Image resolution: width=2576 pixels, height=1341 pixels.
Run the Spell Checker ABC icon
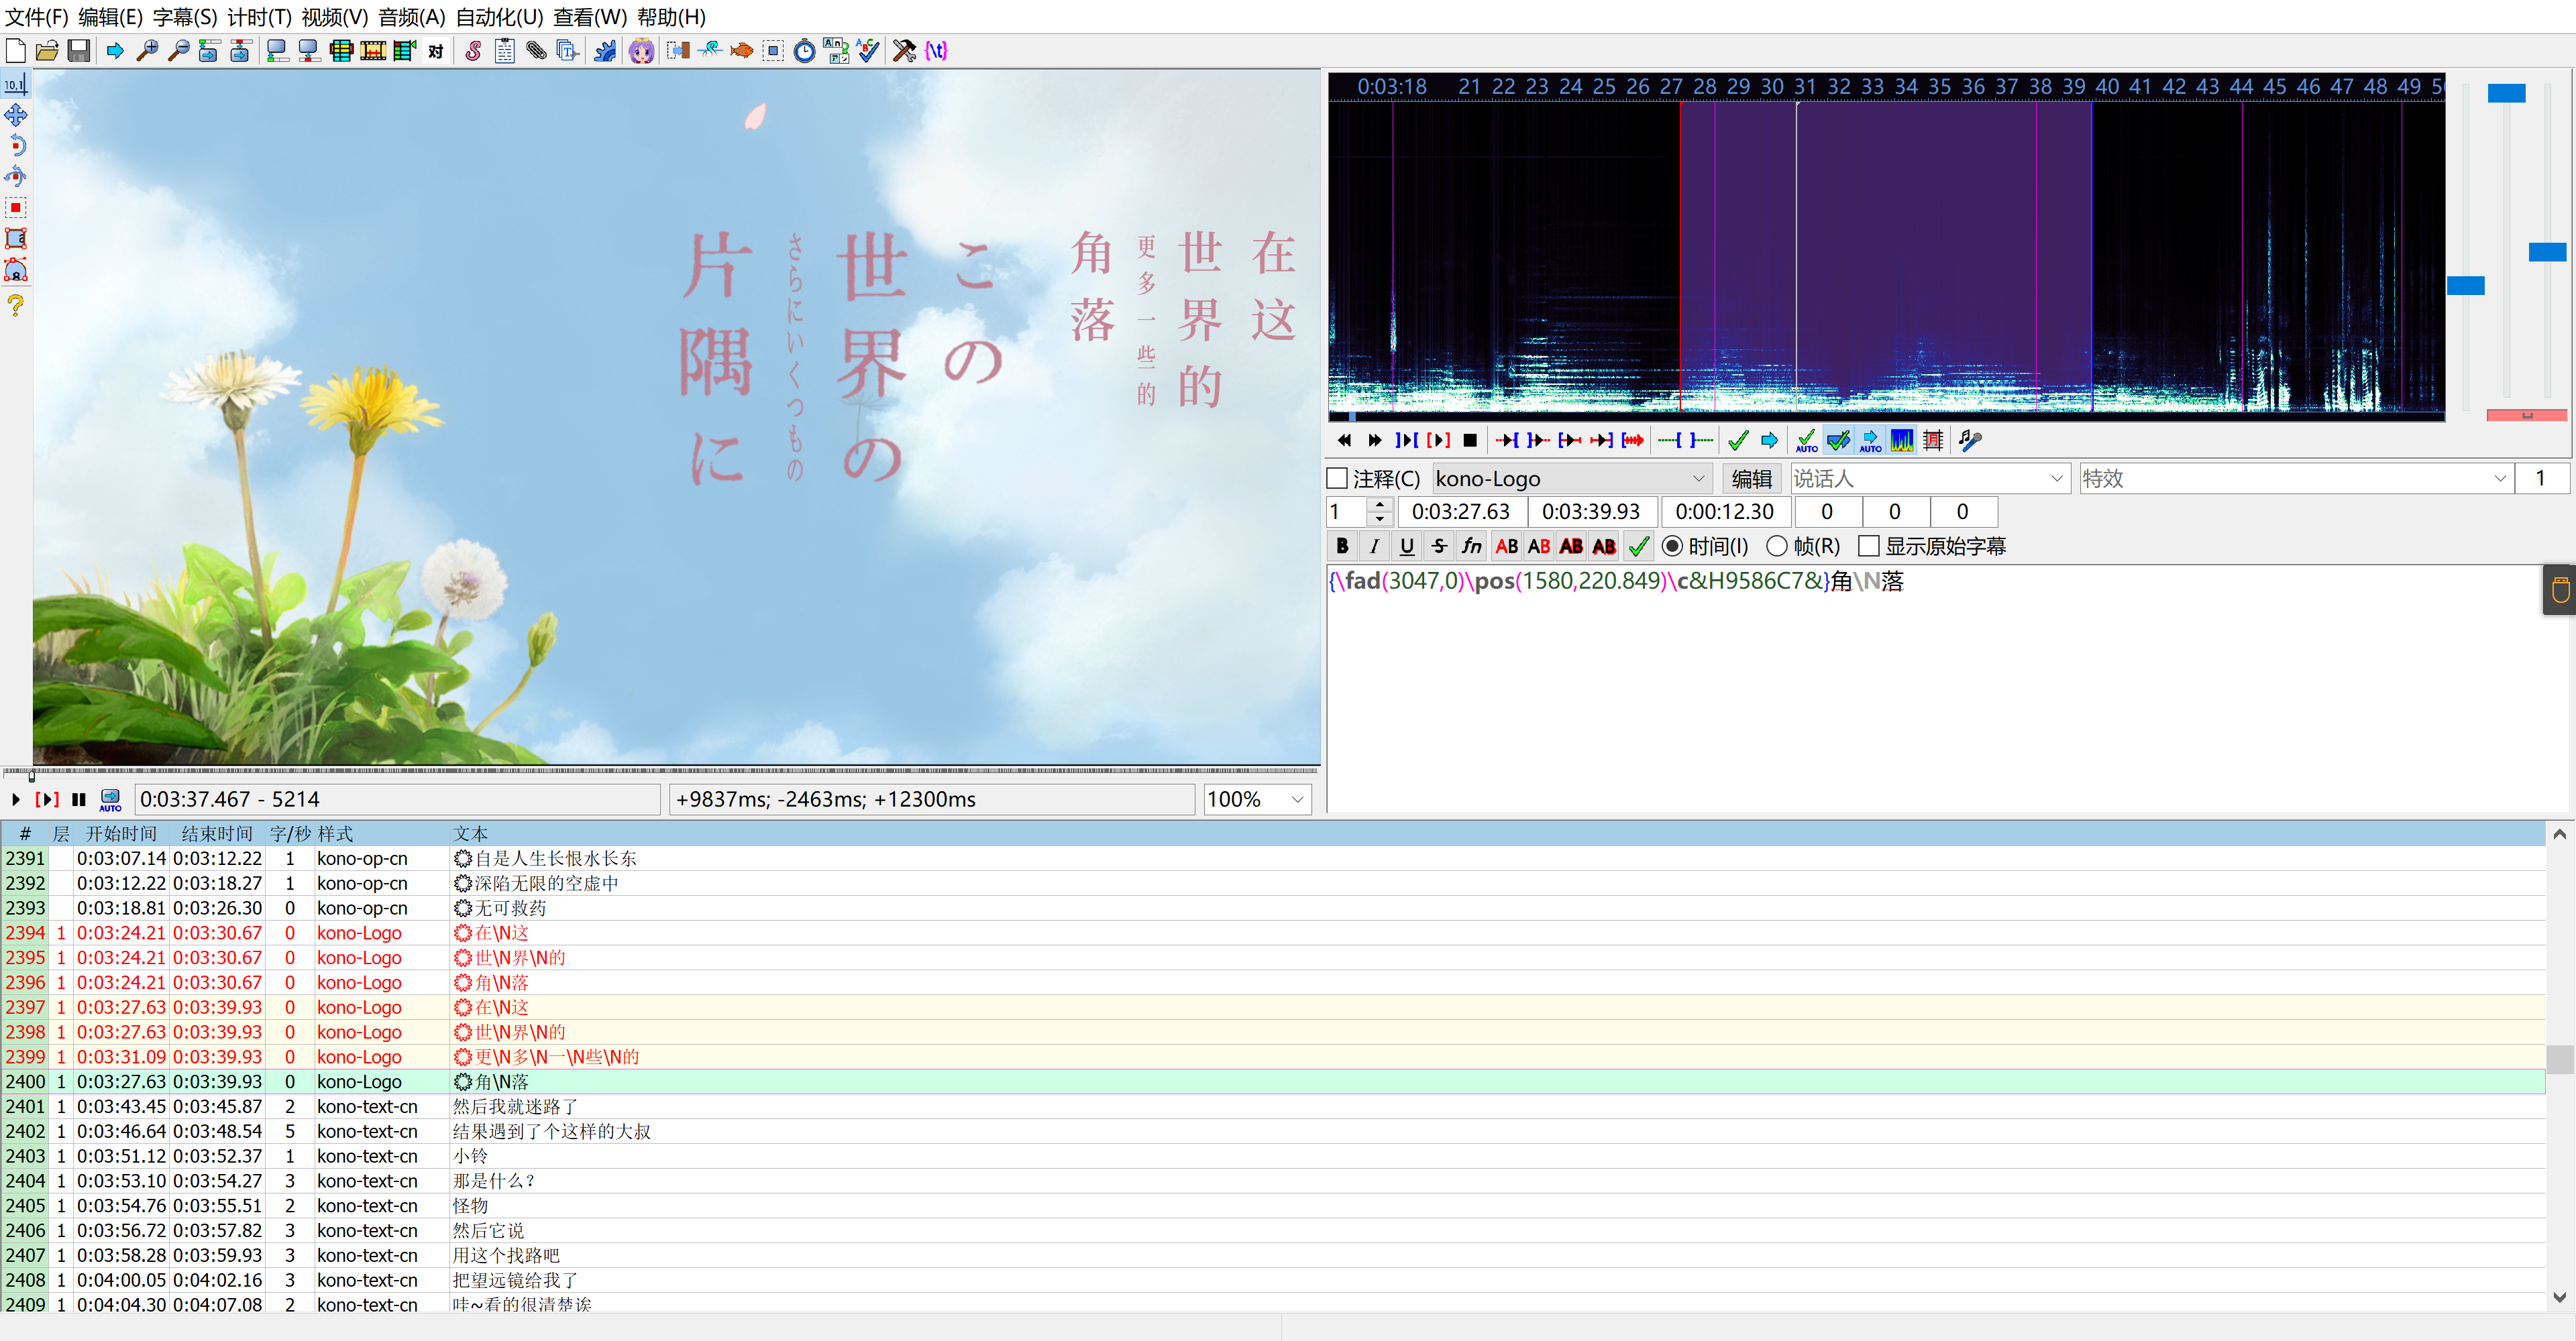click(868, 50)
